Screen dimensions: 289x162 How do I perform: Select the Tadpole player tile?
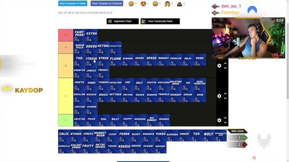[163, 96]
